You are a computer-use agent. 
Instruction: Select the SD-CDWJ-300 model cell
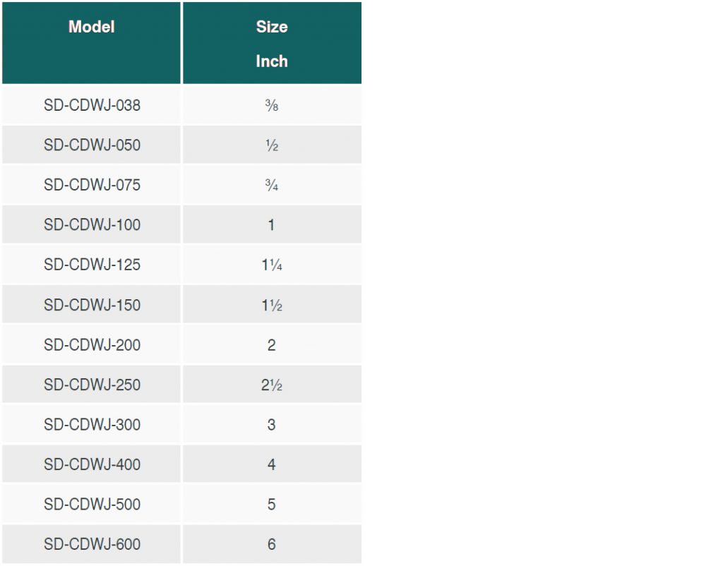point(91,424)
